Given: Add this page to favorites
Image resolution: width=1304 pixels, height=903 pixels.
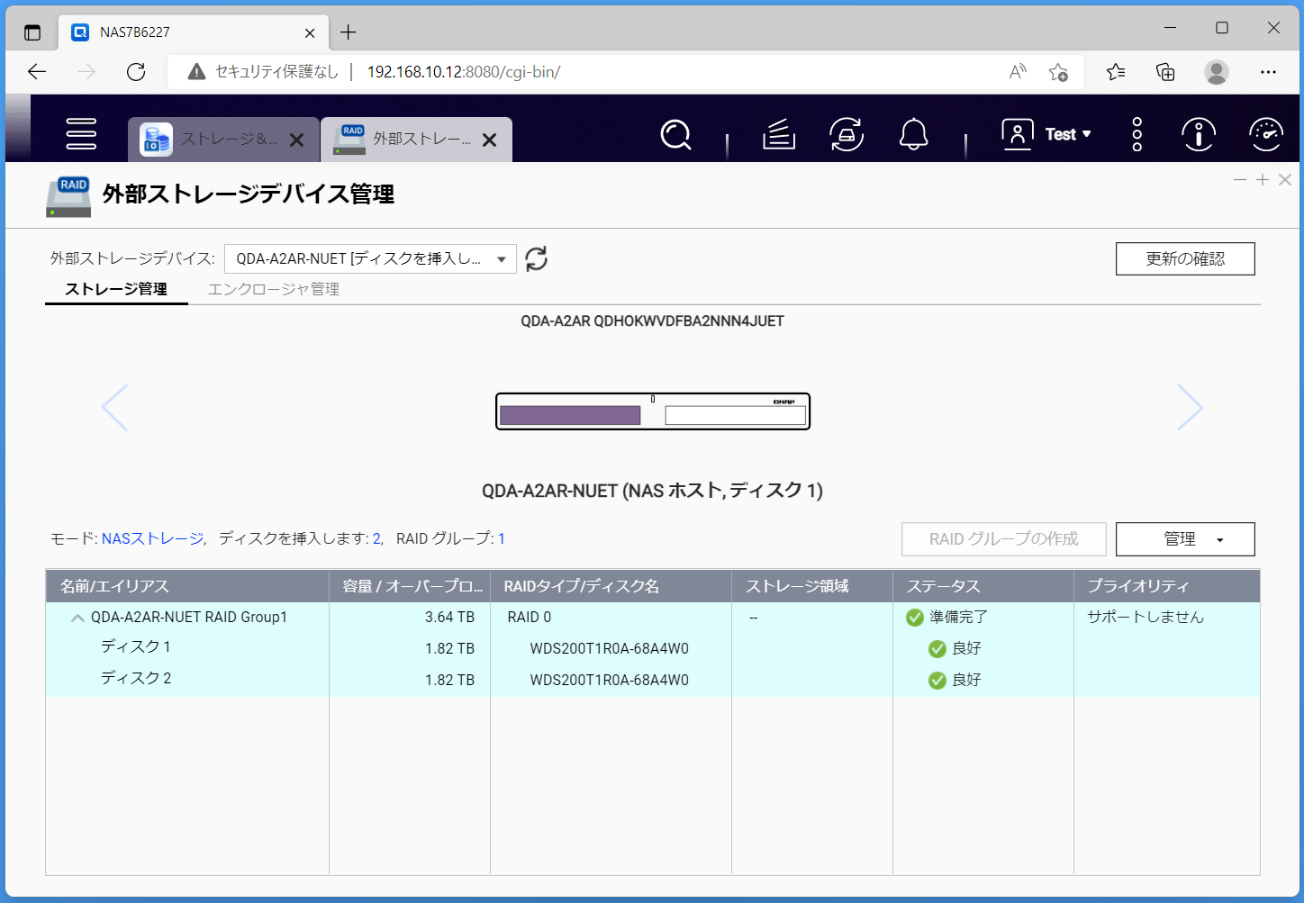Looking at the screenshot, I should click(x=1058, y=72).
